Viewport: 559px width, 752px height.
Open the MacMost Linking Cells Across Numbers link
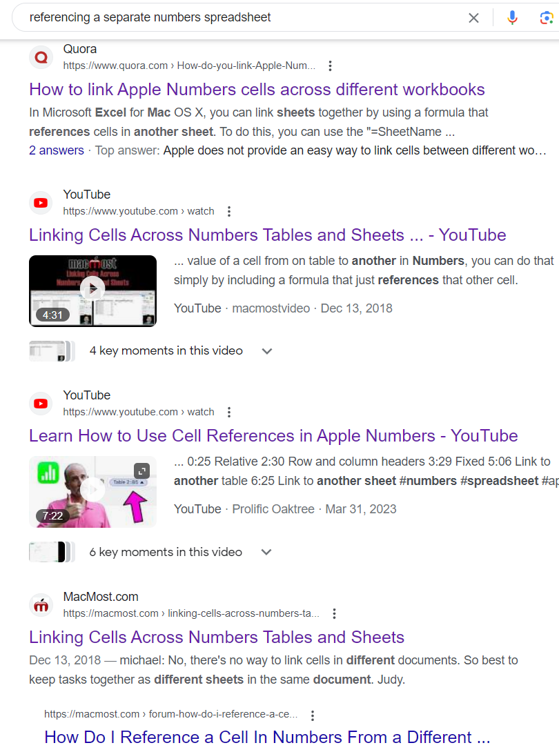click(217, 637)
